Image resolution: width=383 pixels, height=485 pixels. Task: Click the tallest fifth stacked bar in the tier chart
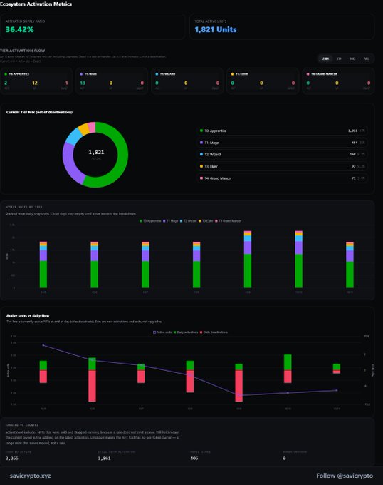(x=248, y=260)
